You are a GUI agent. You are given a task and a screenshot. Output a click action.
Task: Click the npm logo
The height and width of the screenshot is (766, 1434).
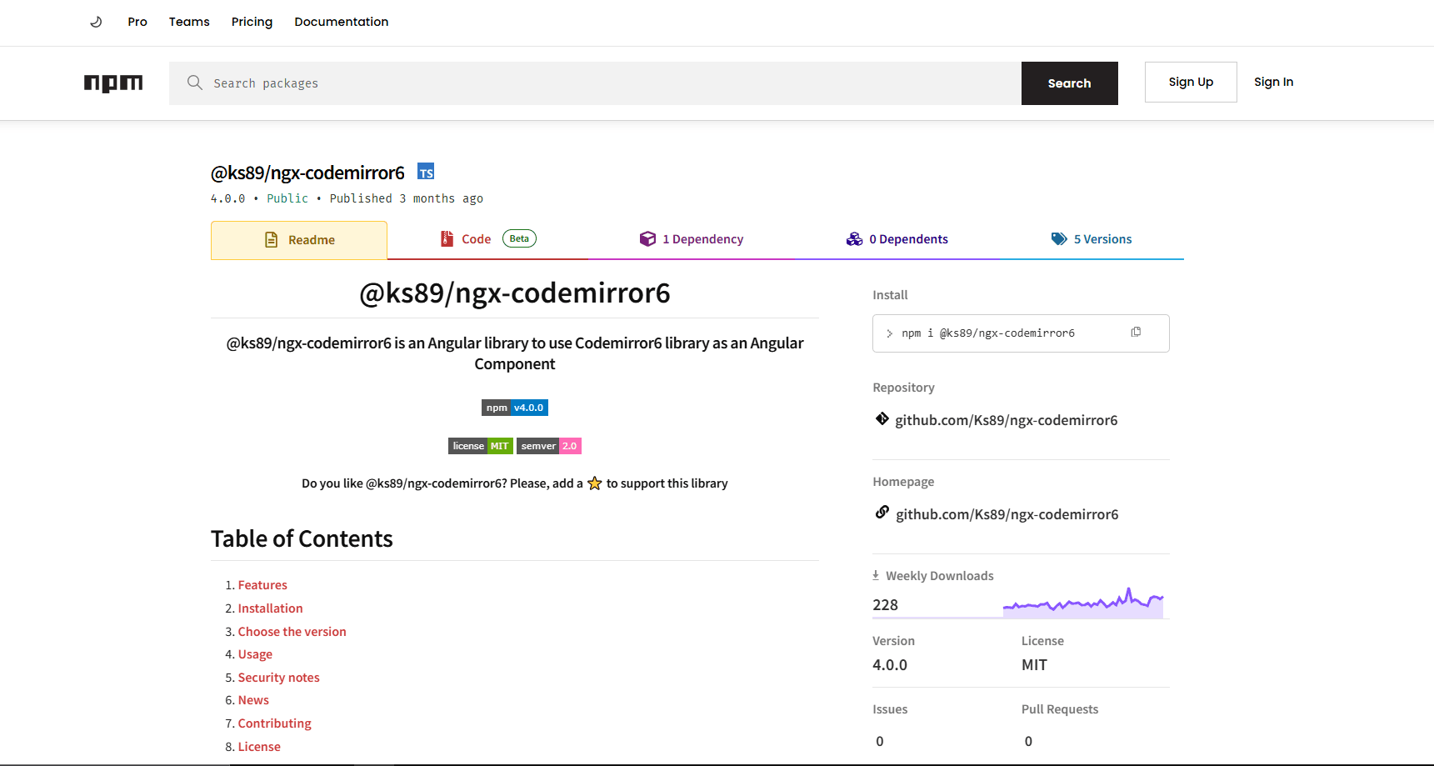(113, 83)
